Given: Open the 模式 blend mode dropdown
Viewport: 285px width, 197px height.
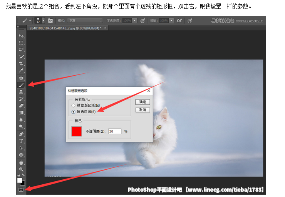Looking at the screenshot, I should (x=85, y=21).
